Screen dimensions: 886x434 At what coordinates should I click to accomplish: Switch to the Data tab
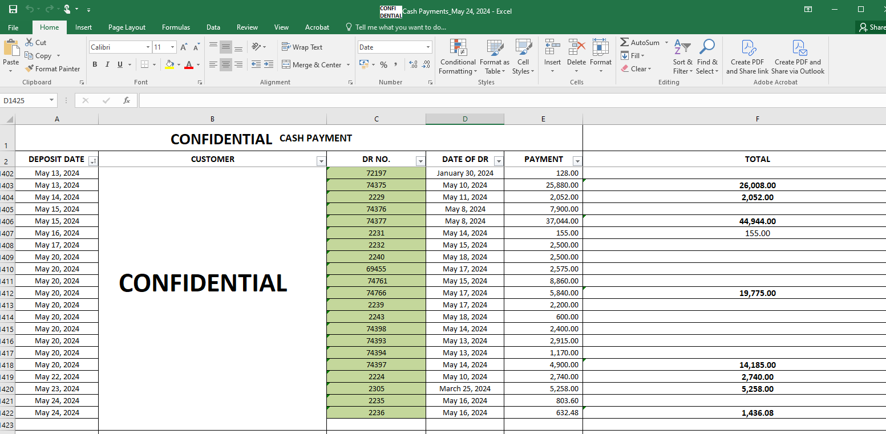click(213, 27)
